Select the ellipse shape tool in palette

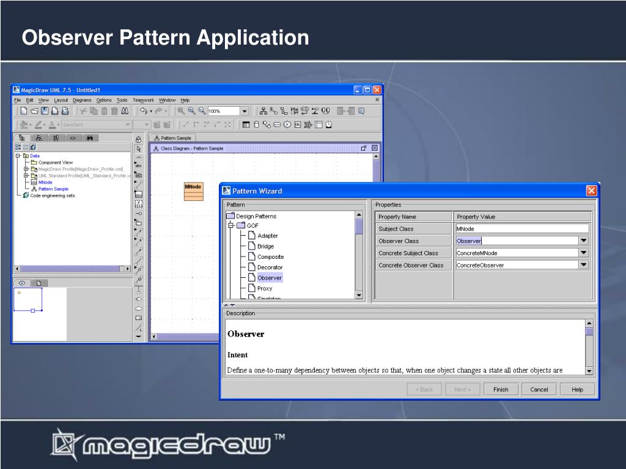139,308
